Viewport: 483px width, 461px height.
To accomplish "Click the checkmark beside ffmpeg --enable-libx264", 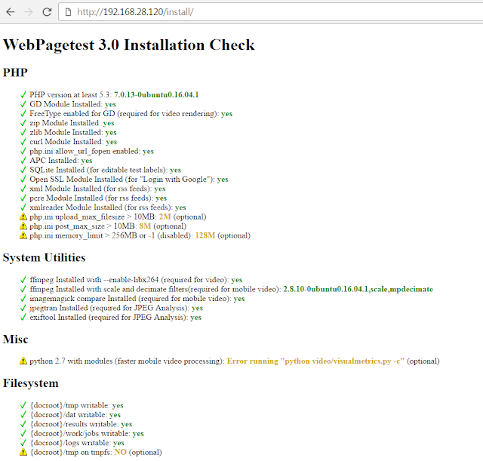I will point(23,280).
